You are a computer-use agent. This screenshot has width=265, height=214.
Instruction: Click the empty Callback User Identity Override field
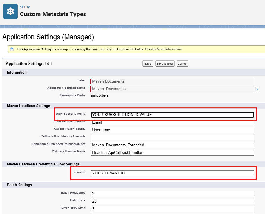coord(172,138)
